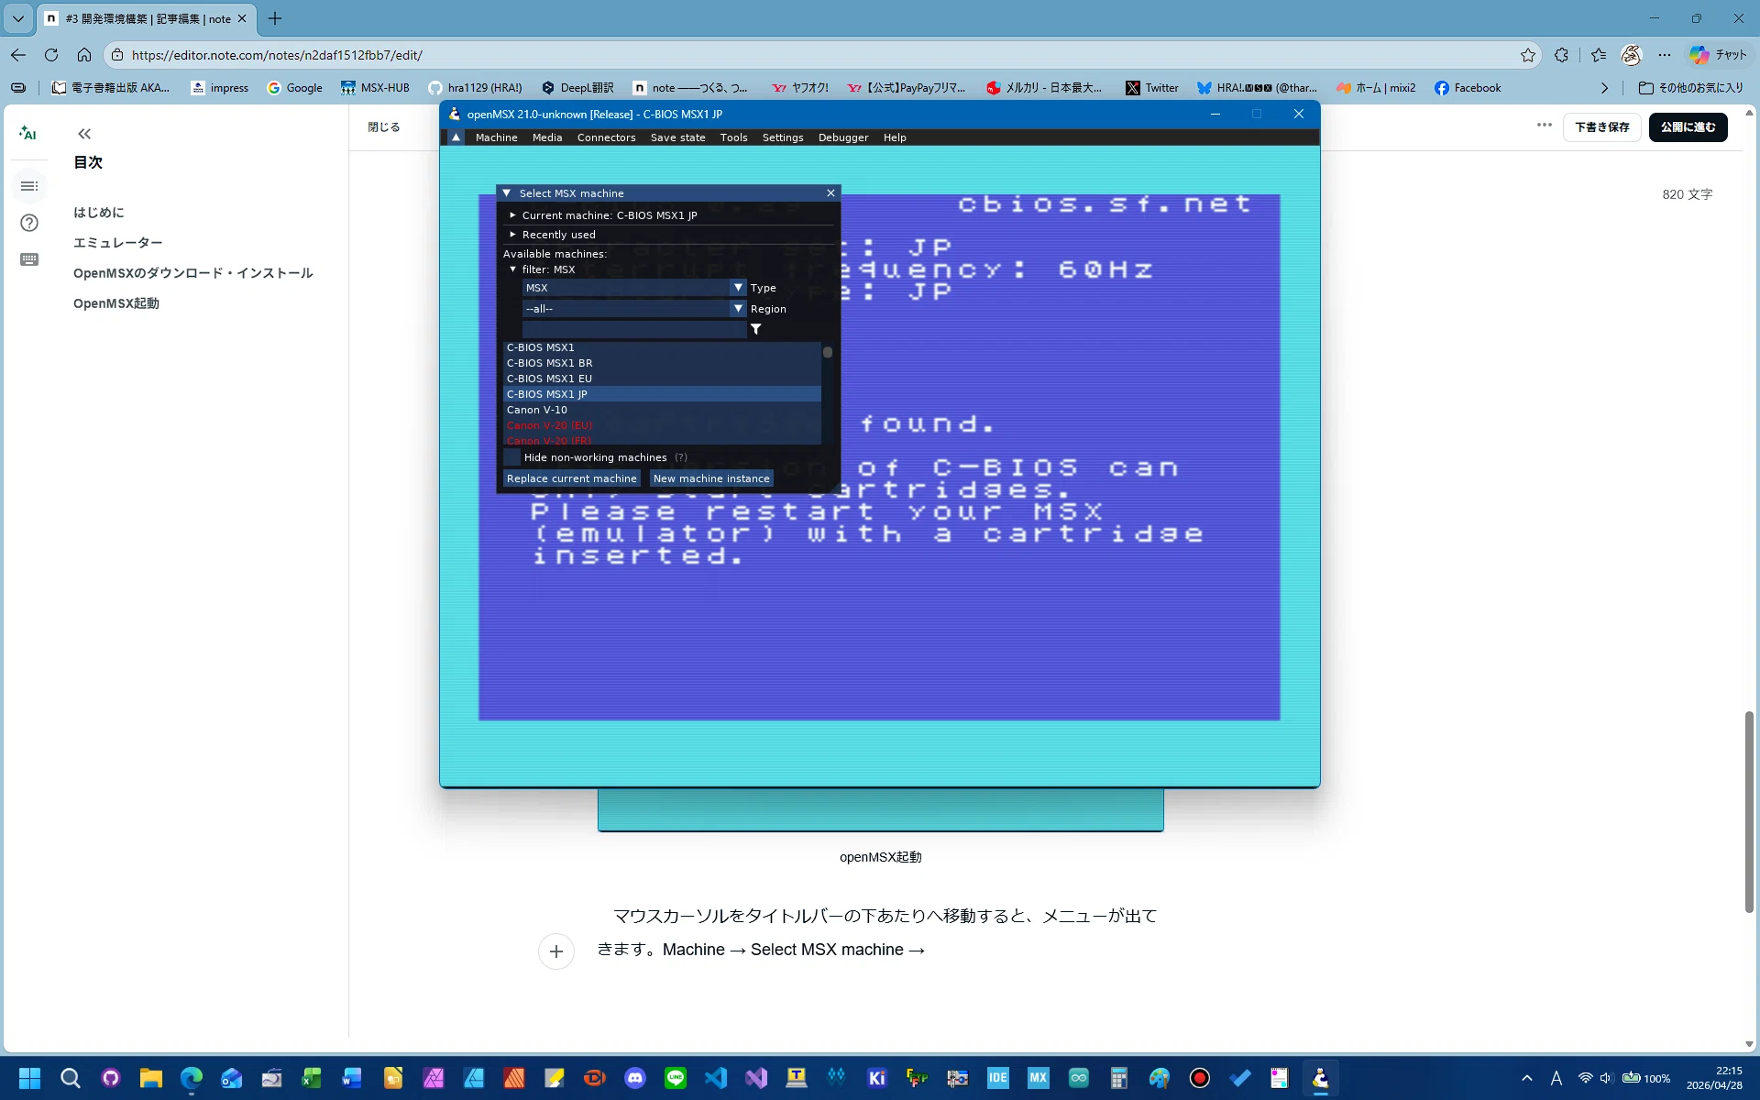Screen dimensions: 1760x1100
Task: Open browser extensions puzzle icon
Action: [1561, 55]
